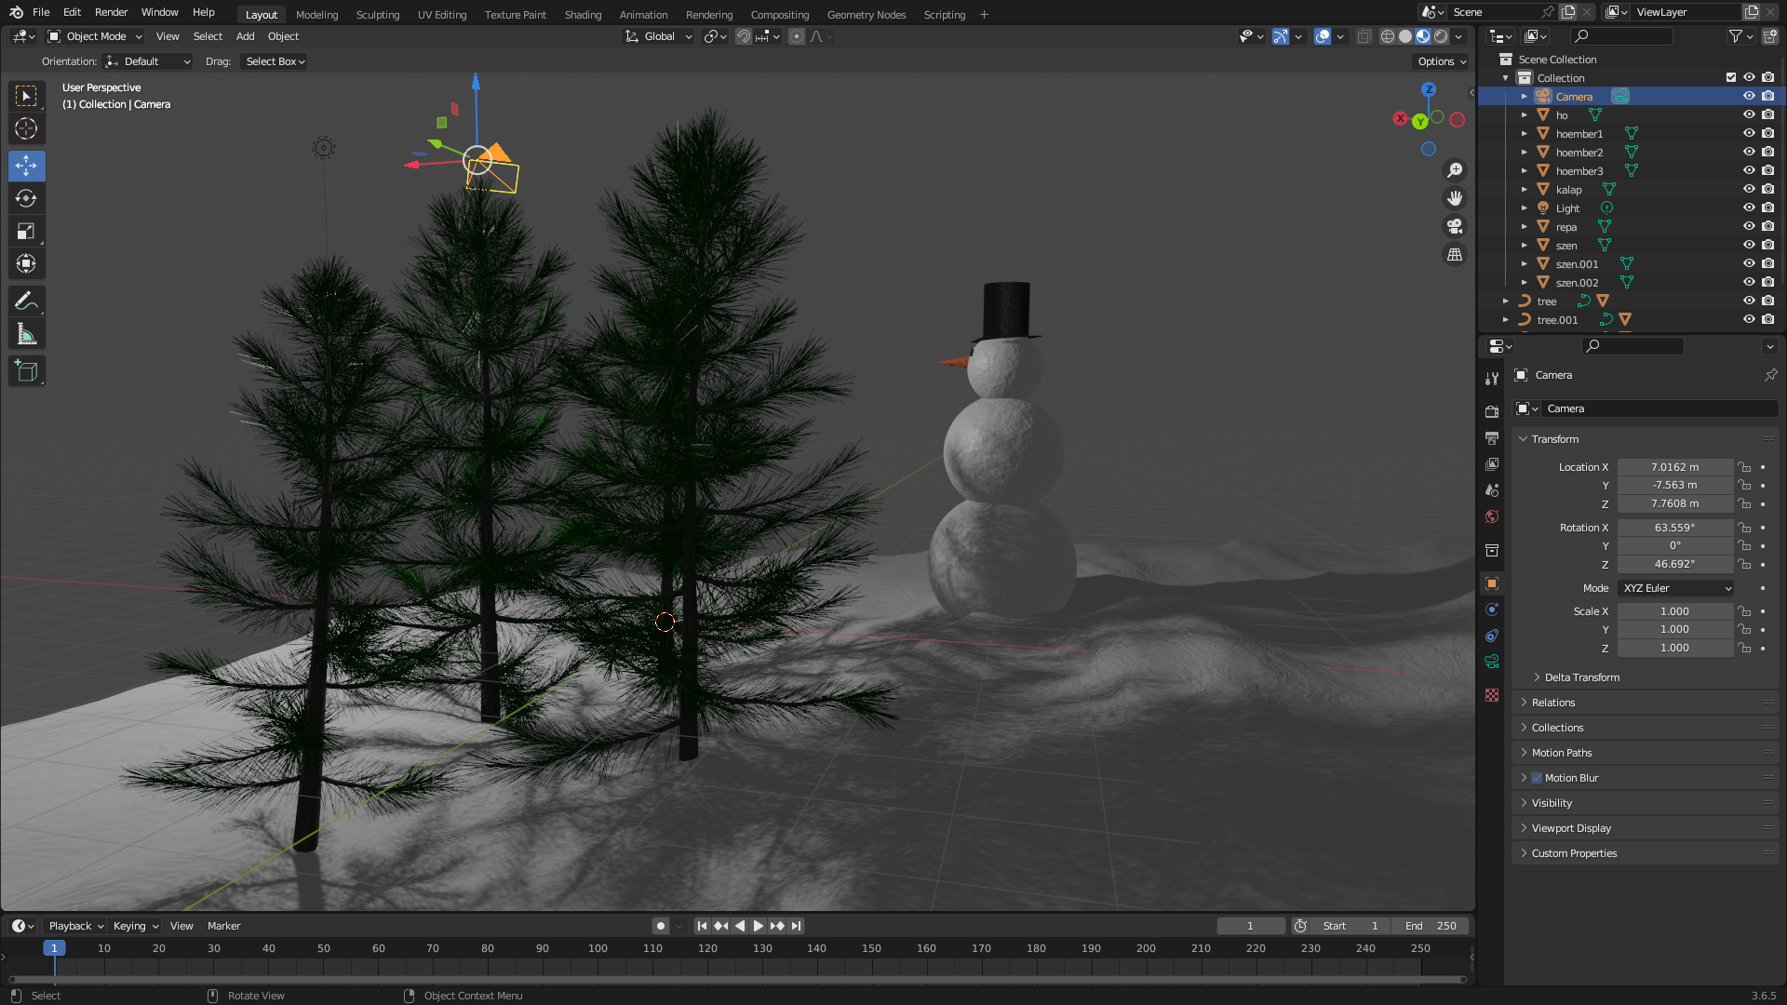The height and width of the screenshot is (1005, 1787).
Task: Select the Annotate tool
Action: 26,301
